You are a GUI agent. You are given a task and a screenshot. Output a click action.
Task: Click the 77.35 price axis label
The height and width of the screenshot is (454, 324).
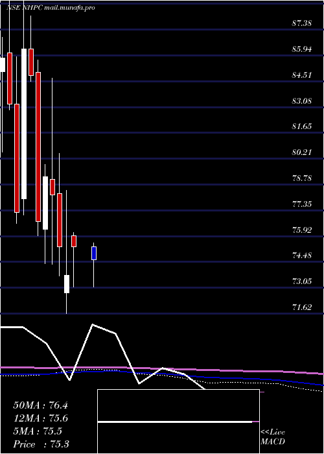tap(302, 204)
